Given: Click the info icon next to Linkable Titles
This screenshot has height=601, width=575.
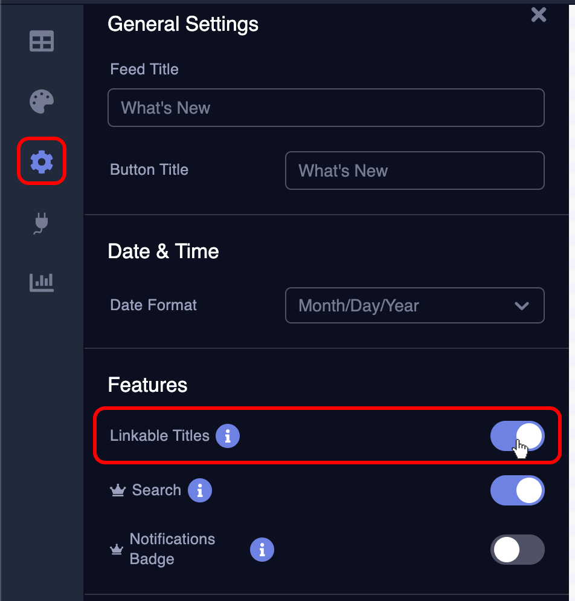Looking at the screenshot, I should pyautogui.click(x=227, y=436).
